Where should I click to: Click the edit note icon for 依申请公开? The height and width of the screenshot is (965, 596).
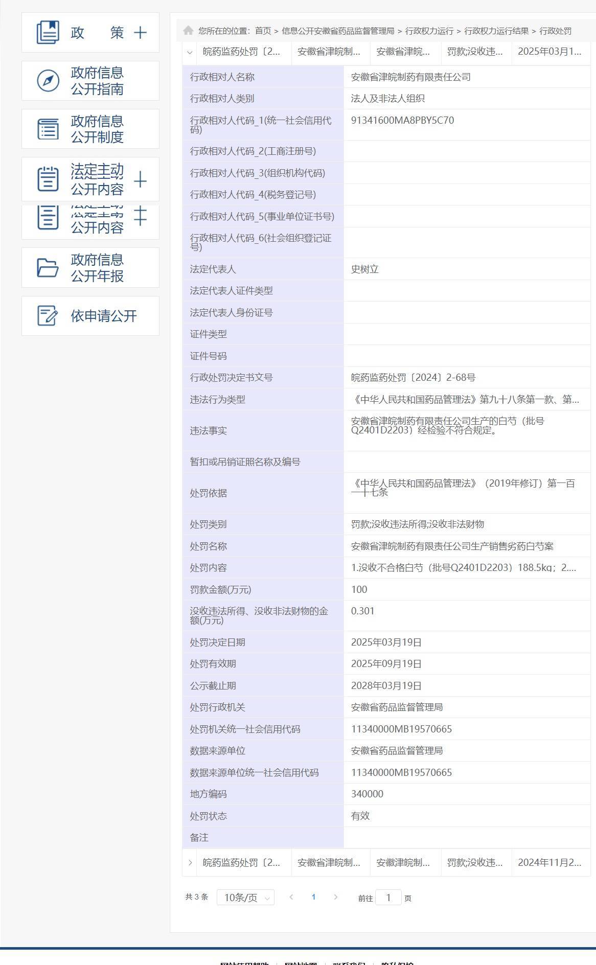point(48,316)
